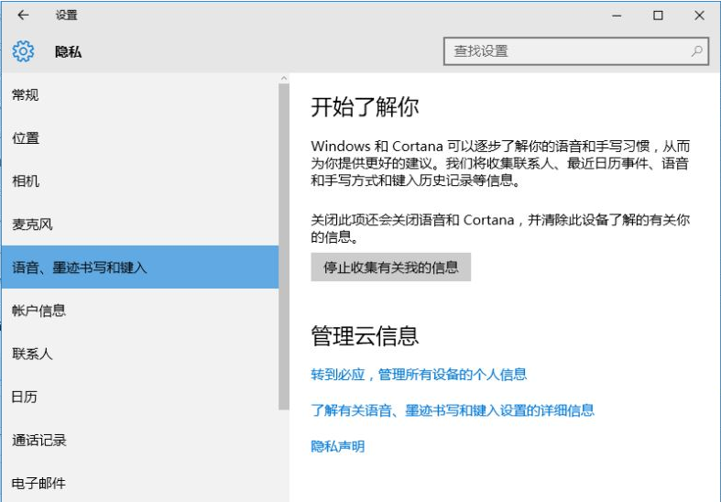Open the 常规 privacy category
721x502 pixels.
click(26, 95)
